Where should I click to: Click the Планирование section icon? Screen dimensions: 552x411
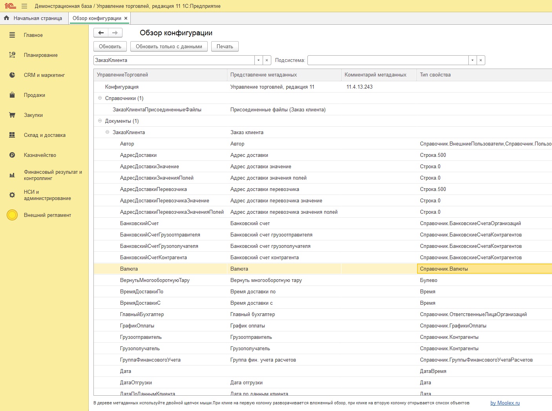click(x=12, y=55)
